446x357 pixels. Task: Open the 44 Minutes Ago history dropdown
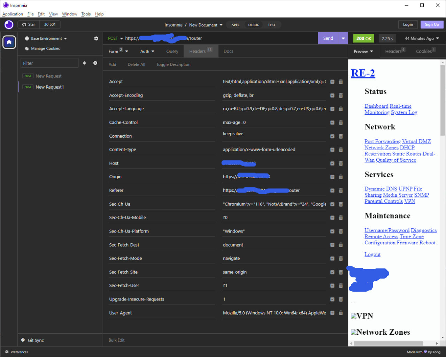tap(422, 38)
